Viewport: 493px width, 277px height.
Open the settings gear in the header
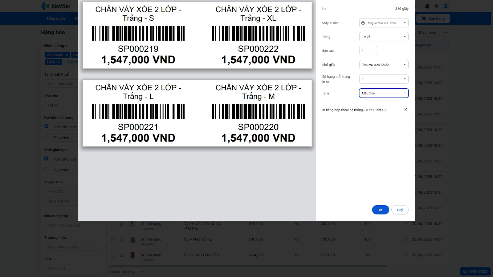coord(436,6)
